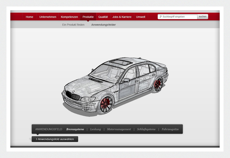Go to the Kompetenzen section

click(69, 17)
